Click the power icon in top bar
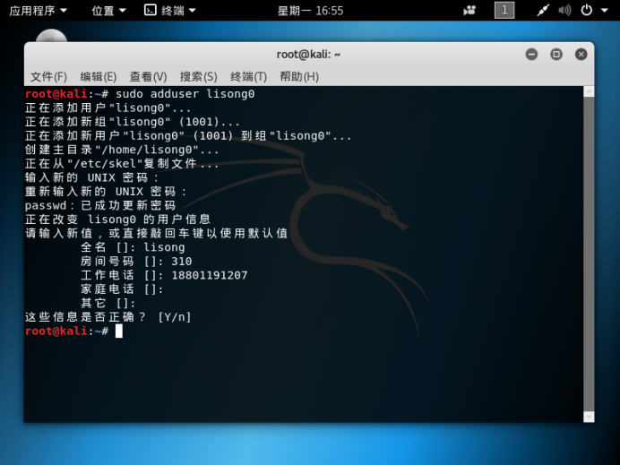This screenshot has height=465, width=620. click(586, 10)
